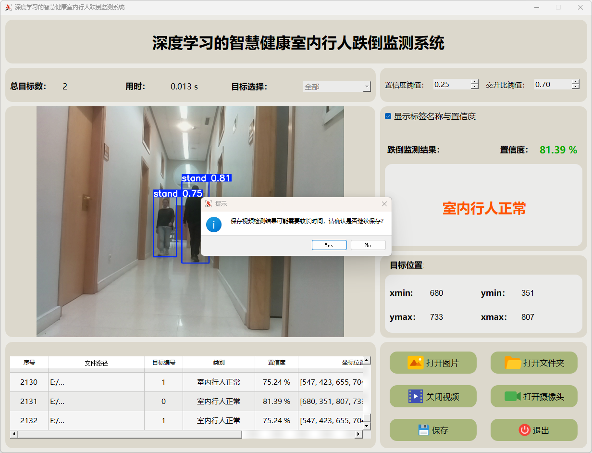Click the 置信度 column header
Viewport: 592px width, 453px height.
pyautogui.click(x=276, y=363)
